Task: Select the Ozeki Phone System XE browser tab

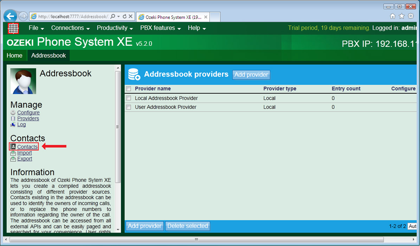Action: pyautogui.click(x=173, y=17)
